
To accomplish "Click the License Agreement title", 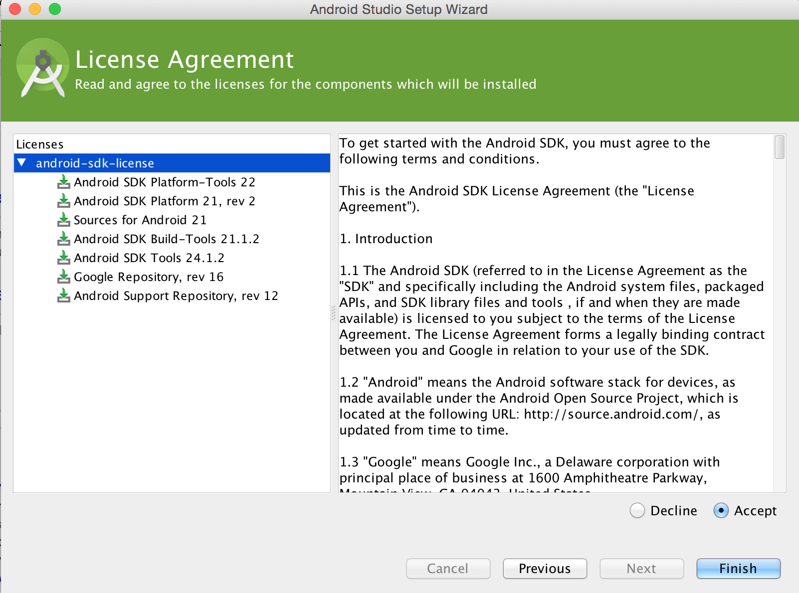I will 185,59.
